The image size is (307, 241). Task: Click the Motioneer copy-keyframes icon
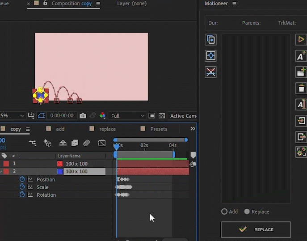pyautogui.click(x=210, y=40)
